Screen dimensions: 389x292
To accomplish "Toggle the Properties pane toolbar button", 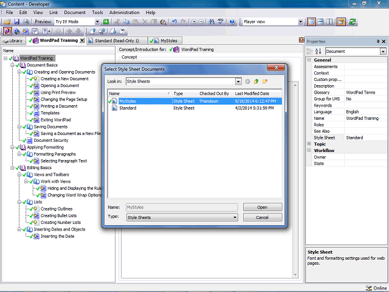I will pyautogui.click(x=341, y=22).
